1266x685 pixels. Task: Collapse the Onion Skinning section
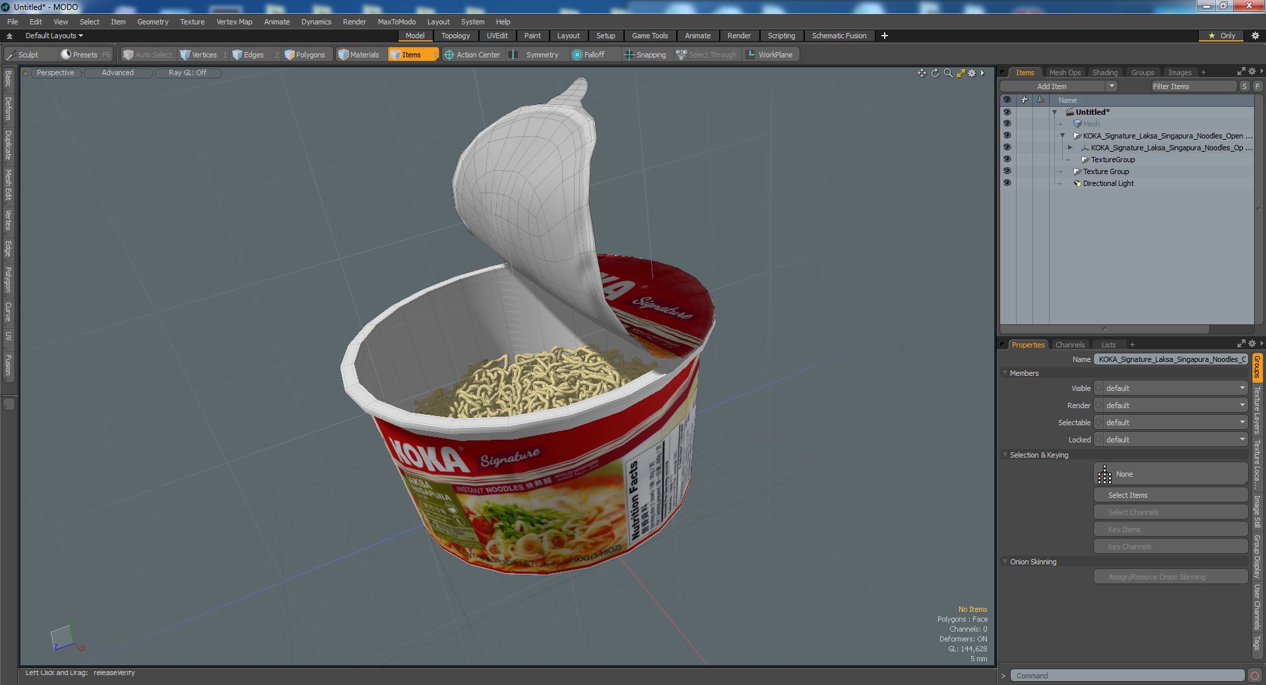pos(1005,562)
